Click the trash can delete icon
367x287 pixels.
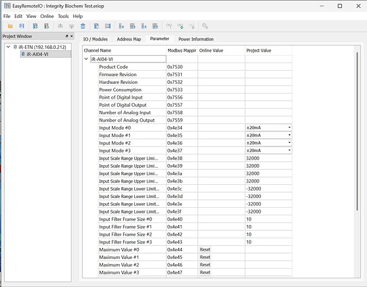pyautogui.click(x=83, y=26)
